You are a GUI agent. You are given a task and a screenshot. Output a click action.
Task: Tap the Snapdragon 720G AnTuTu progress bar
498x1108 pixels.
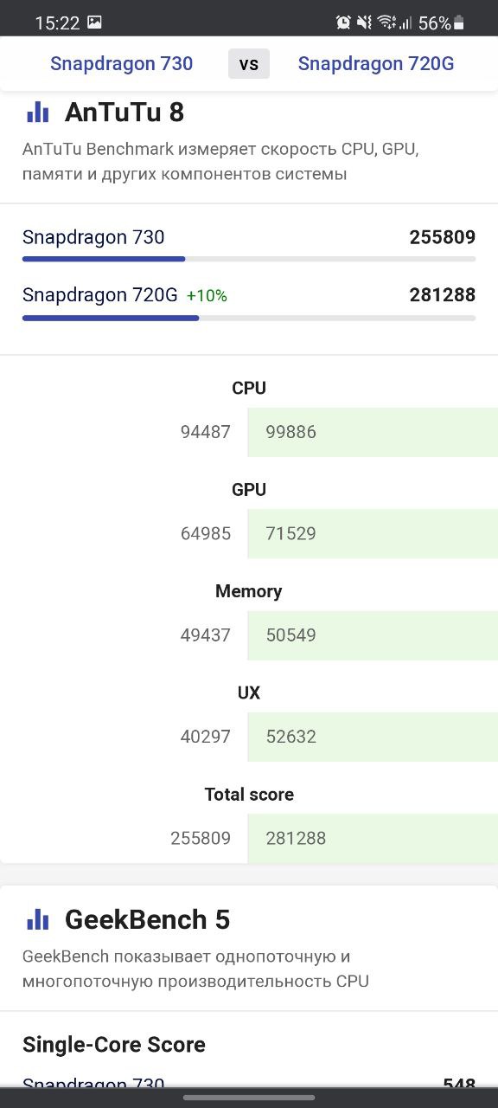pos(249,318)
